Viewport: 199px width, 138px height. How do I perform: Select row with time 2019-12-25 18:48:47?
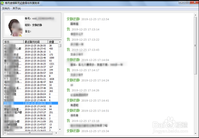point(31,82)
